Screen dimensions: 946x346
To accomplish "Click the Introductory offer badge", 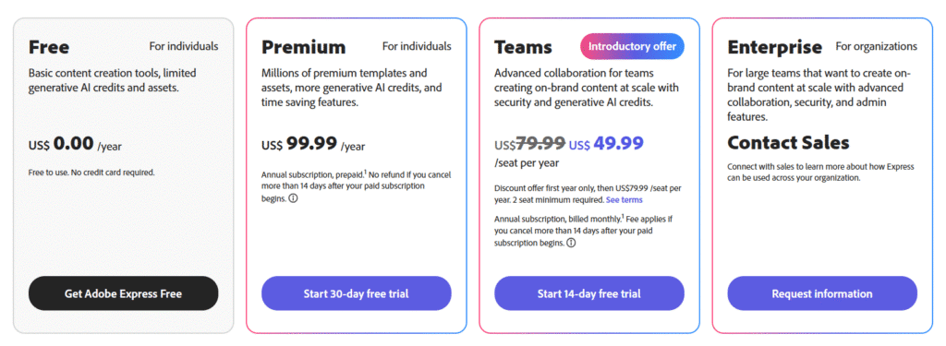I will click(x=632, y=46).
